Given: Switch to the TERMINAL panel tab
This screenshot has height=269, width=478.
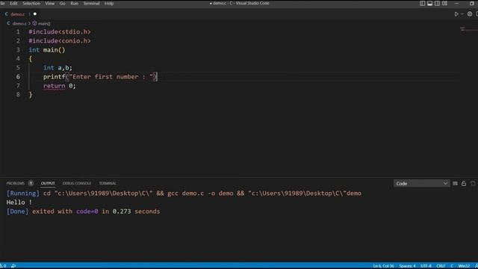Looking at the screenshot, I should (108, 183).
